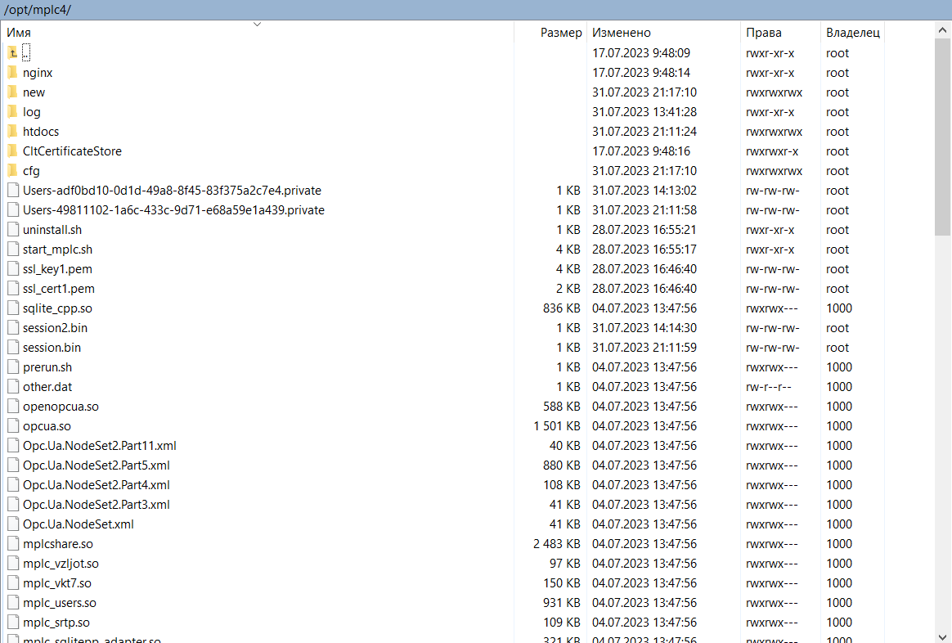Select the new folder icon

click(x=13, y=92)
